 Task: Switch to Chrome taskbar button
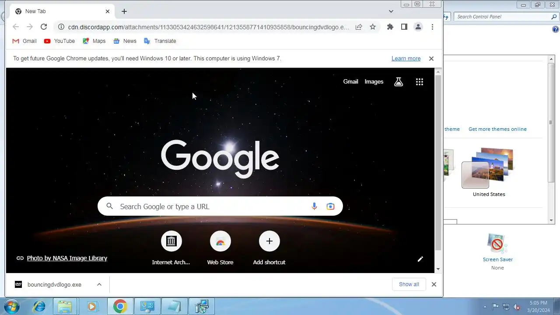(120, 307)
